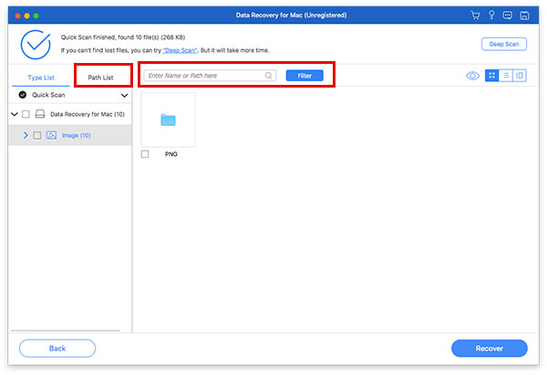The image size is (547, 375).
Task: Open the shopping cart purchase icon
Action: [x=475, y=15]
